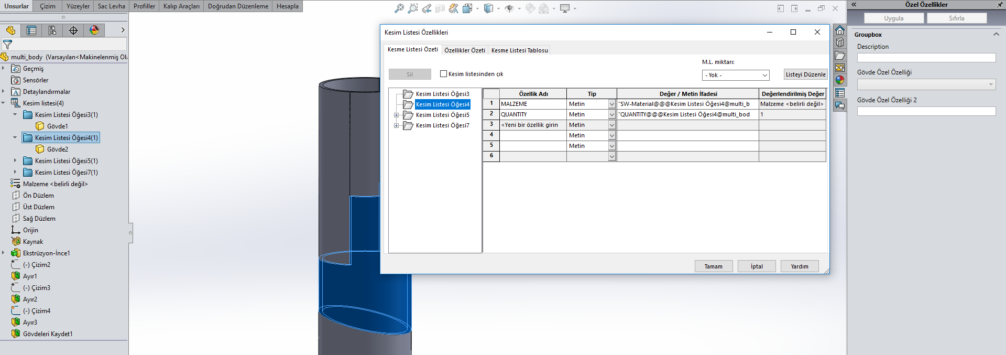The width and height of the screenshot is (1006, 355).
Task: Click the Listeyi Düzenle button
Action: click(805, 74)
